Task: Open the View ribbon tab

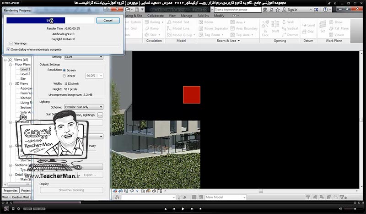Action: 172,16
